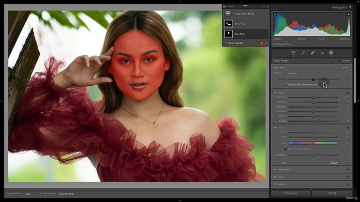The height and width of the screenshot is (202, 360).
Task: Toggle Point Color section visibility eye
Action: tap(348, 169)
